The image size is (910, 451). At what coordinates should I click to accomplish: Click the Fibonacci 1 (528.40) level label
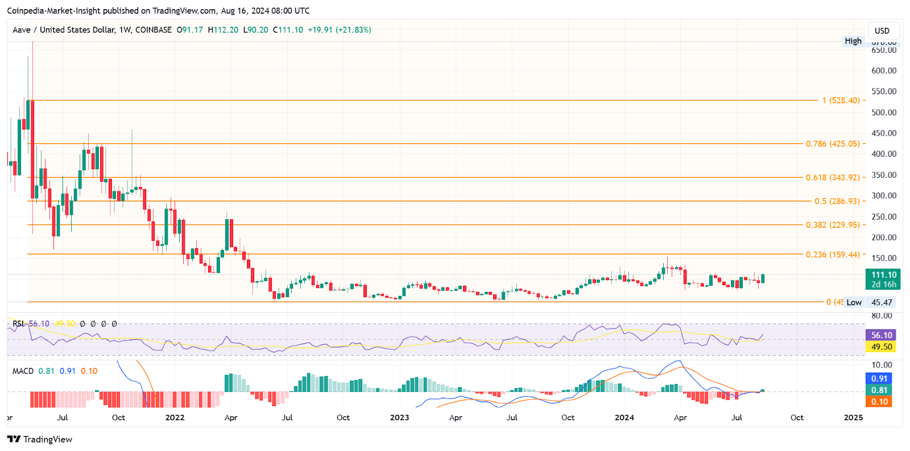point(841,101)
